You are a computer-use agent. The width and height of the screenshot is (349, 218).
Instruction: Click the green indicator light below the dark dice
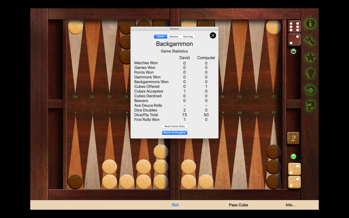coord(294,51)
